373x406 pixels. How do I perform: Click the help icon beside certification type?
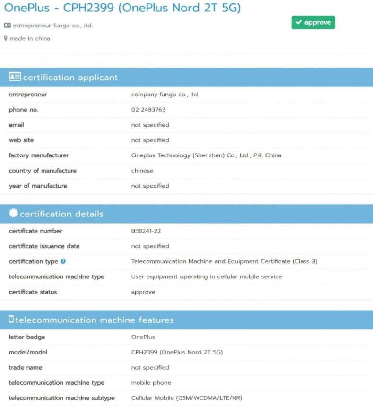coord(63,261)
